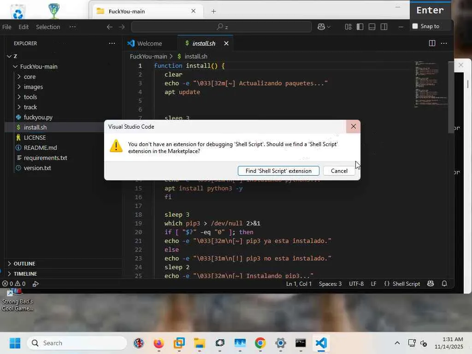Open fuckyou.py file
This screenshot has width=472, height=354.
(x=38, y=118)
